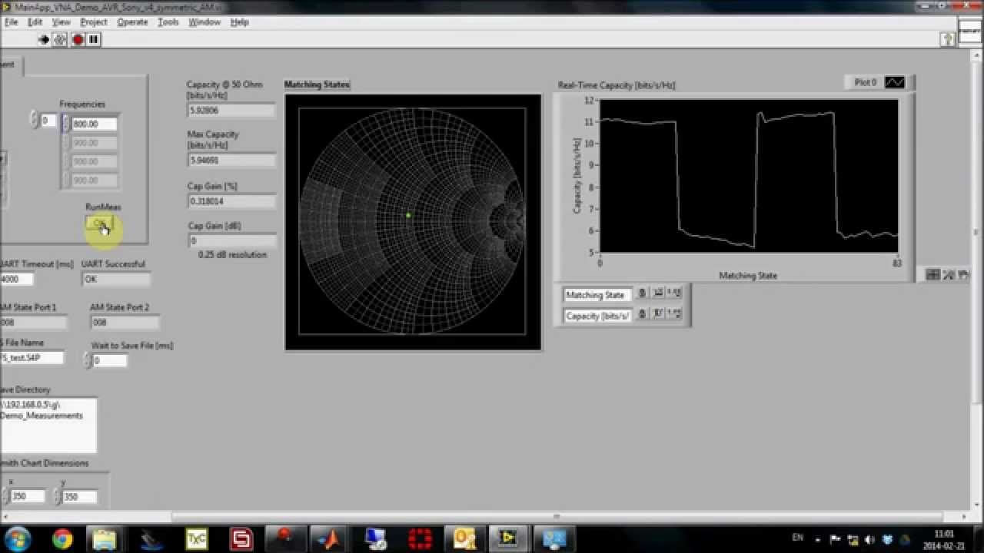Open the Matching State axis format button
This screenshot has height=553, width=984.
(x=674, y=293)
